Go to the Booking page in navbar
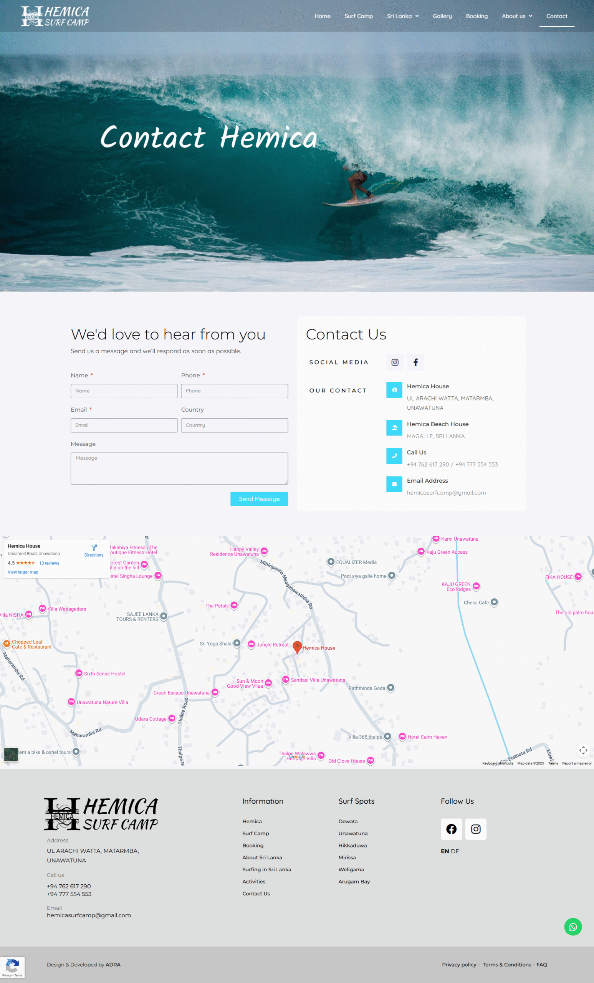The image size is (594, 983). [x=477, y=17]
